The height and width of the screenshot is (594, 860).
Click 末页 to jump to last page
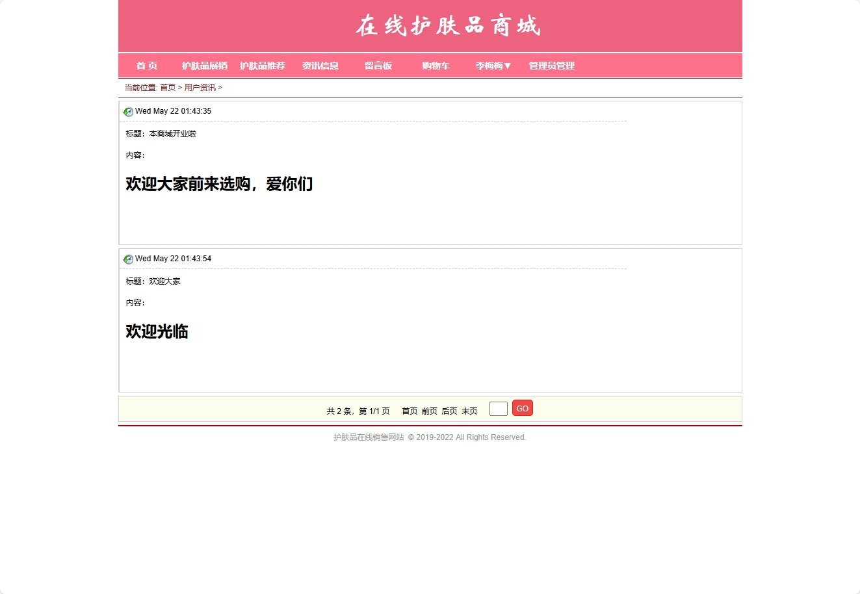pos(469,411)
